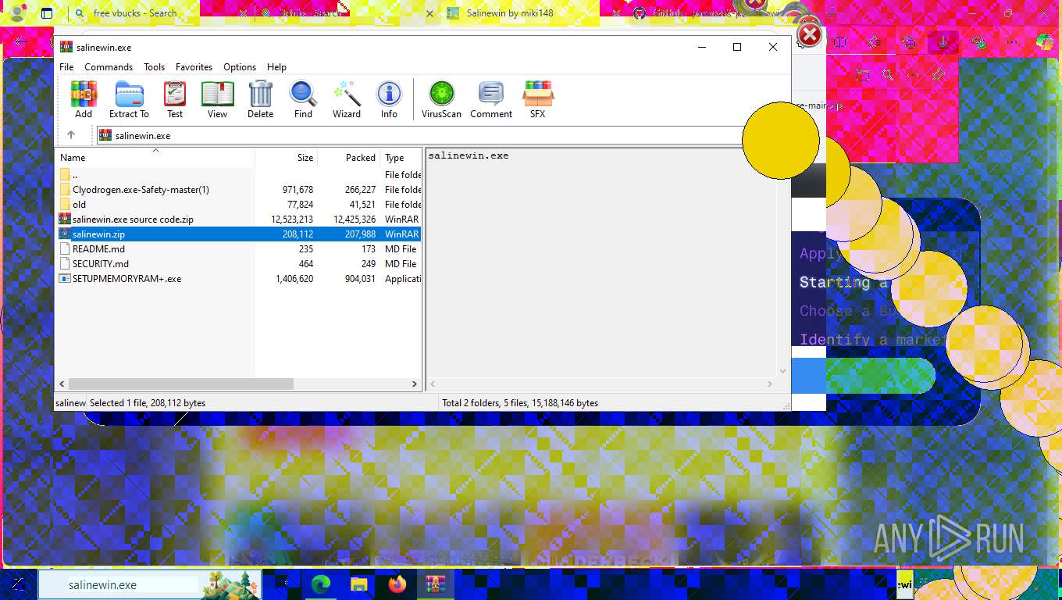Open the Options menu
This screenshot has height=600, width=1062.
(x=240, y=67)
